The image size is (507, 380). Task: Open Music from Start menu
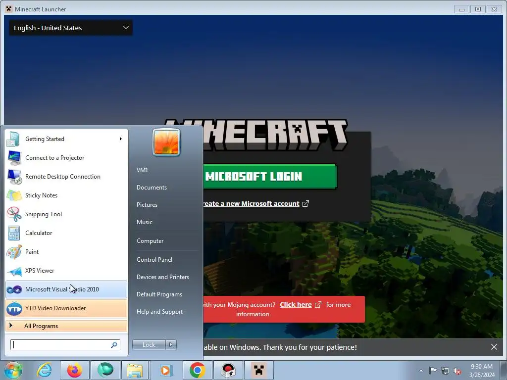145,222
